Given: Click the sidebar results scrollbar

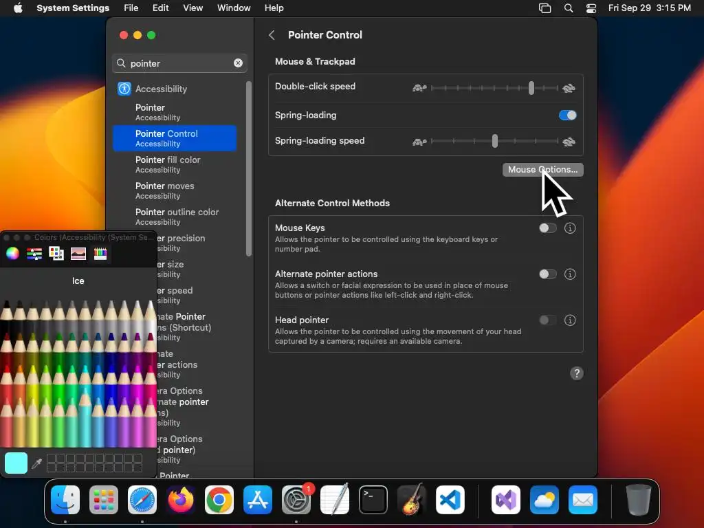Looking at the screenshot, I should pos(249,169).
